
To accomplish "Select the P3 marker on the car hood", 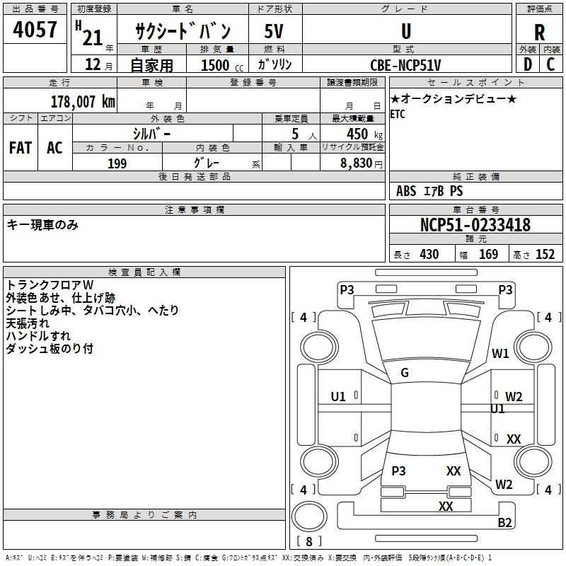I will (398, 470).
